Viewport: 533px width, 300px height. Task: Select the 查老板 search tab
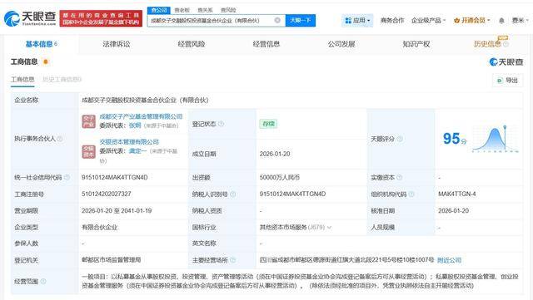pyautogui.click(x=182, y=10)
